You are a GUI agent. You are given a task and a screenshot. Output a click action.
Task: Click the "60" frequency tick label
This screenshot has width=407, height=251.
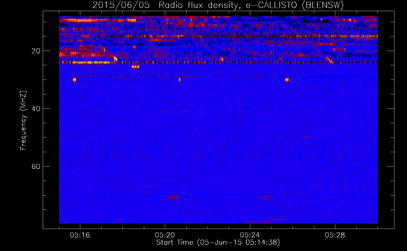(x=36, y=167)
